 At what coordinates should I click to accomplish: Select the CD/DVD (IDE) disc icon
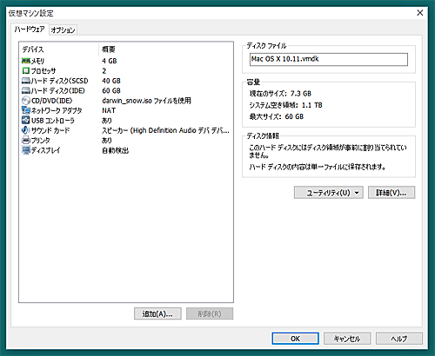(26, 101)
